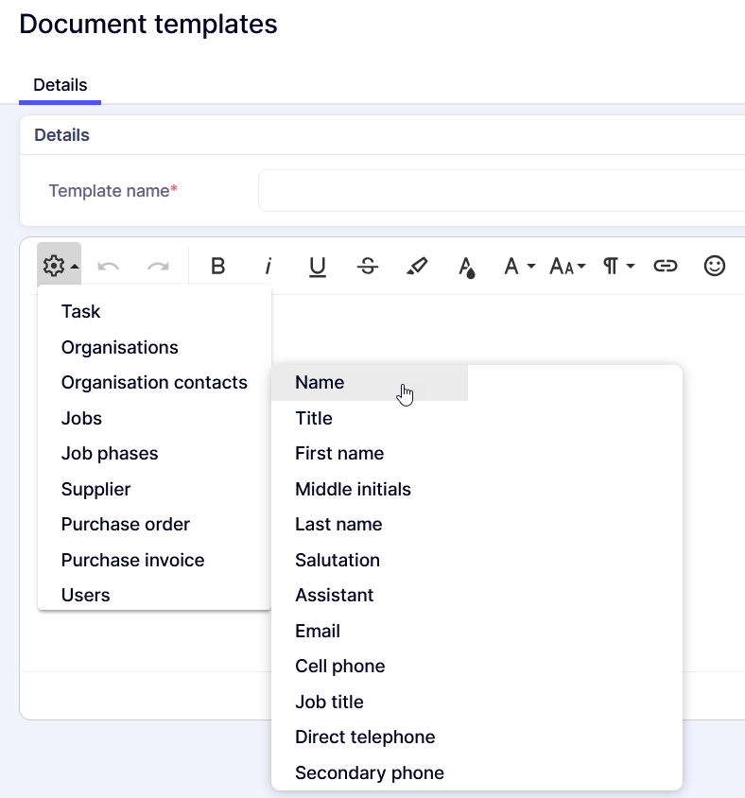This screenshot has height=798, width=745.
Task: Apply italic formatting from the toolbar
Action: [269, 267]
